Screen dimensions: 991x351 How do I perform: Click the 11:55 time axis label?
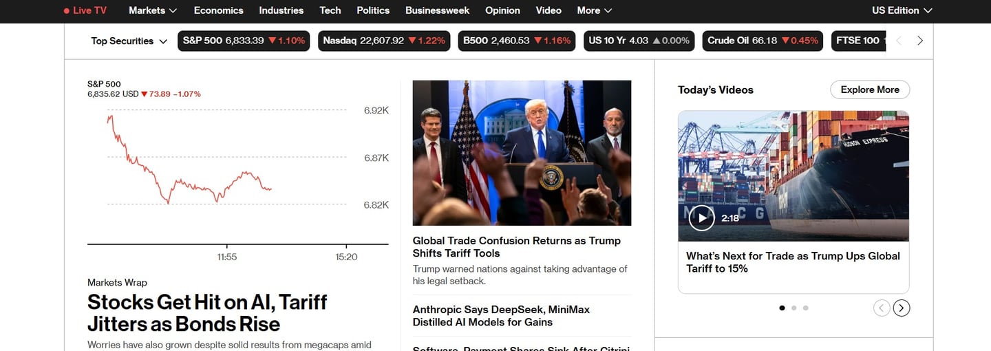pyautogui.click(x=227, y=257)
